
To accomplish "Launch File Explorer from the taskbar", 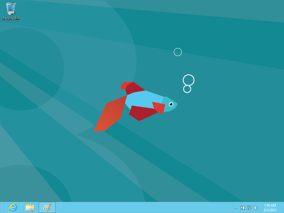I will pyautogui.click(x=30, y=207).
